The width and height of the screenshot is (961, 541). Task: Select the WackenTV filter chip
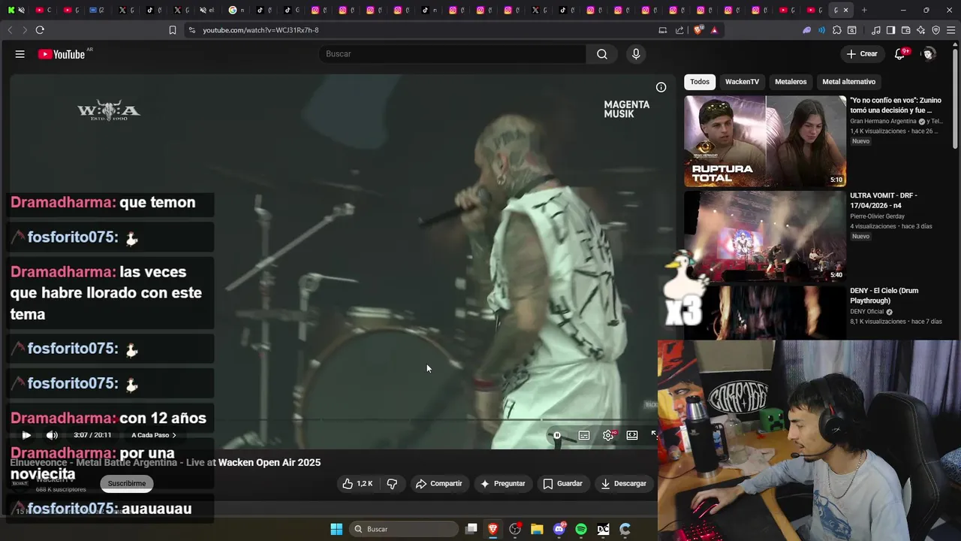point(742,81)
